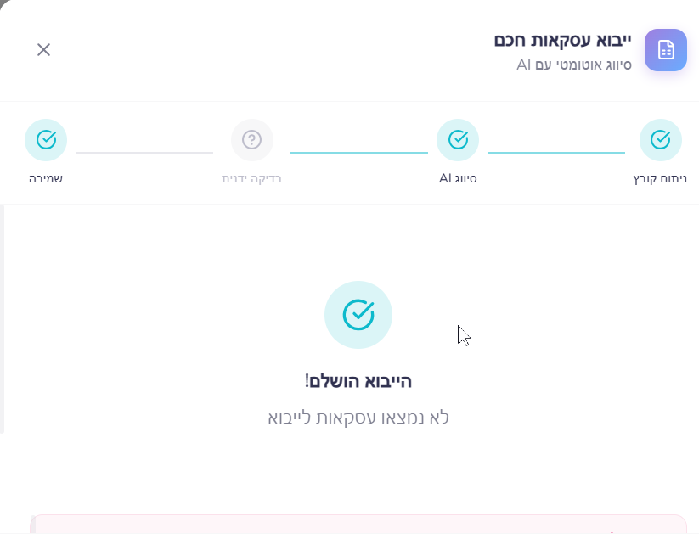Click the סיווג אוטומטי עם AI subtitle
This screenshot has height=550, width=699.
[x=574, y=65]
